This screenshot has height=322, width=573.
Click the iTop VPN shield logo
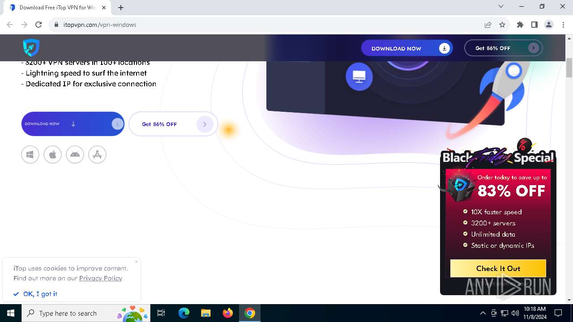[x=31, y=48]
